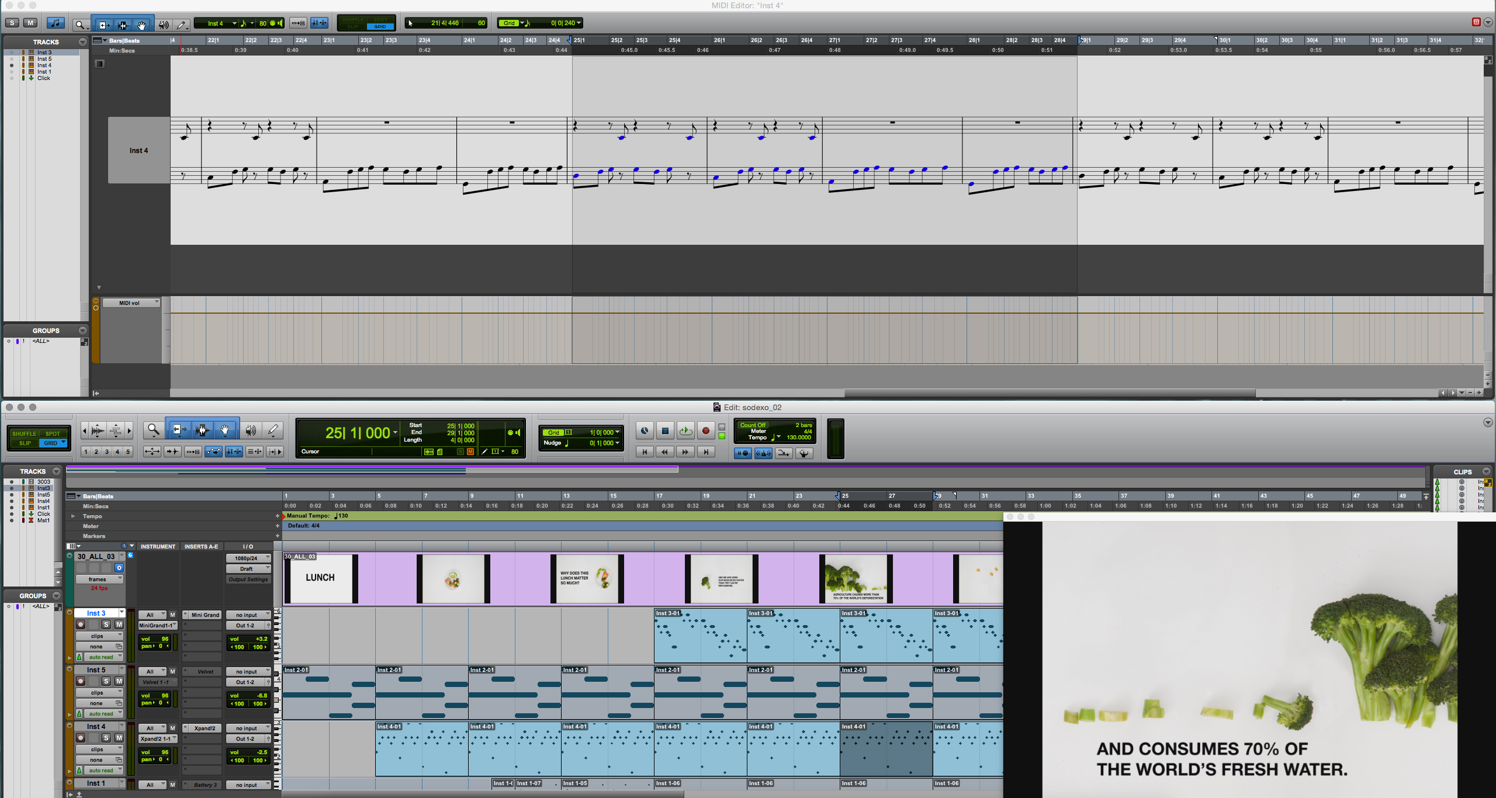Click Solo button in MIDI Editor toolbar
Screen dimensions: 1496x798
click(x=12, y=23)
